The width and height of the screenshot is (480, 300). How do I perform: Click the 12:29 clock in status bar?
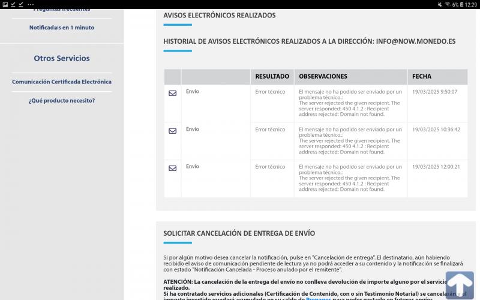point(471,5)
